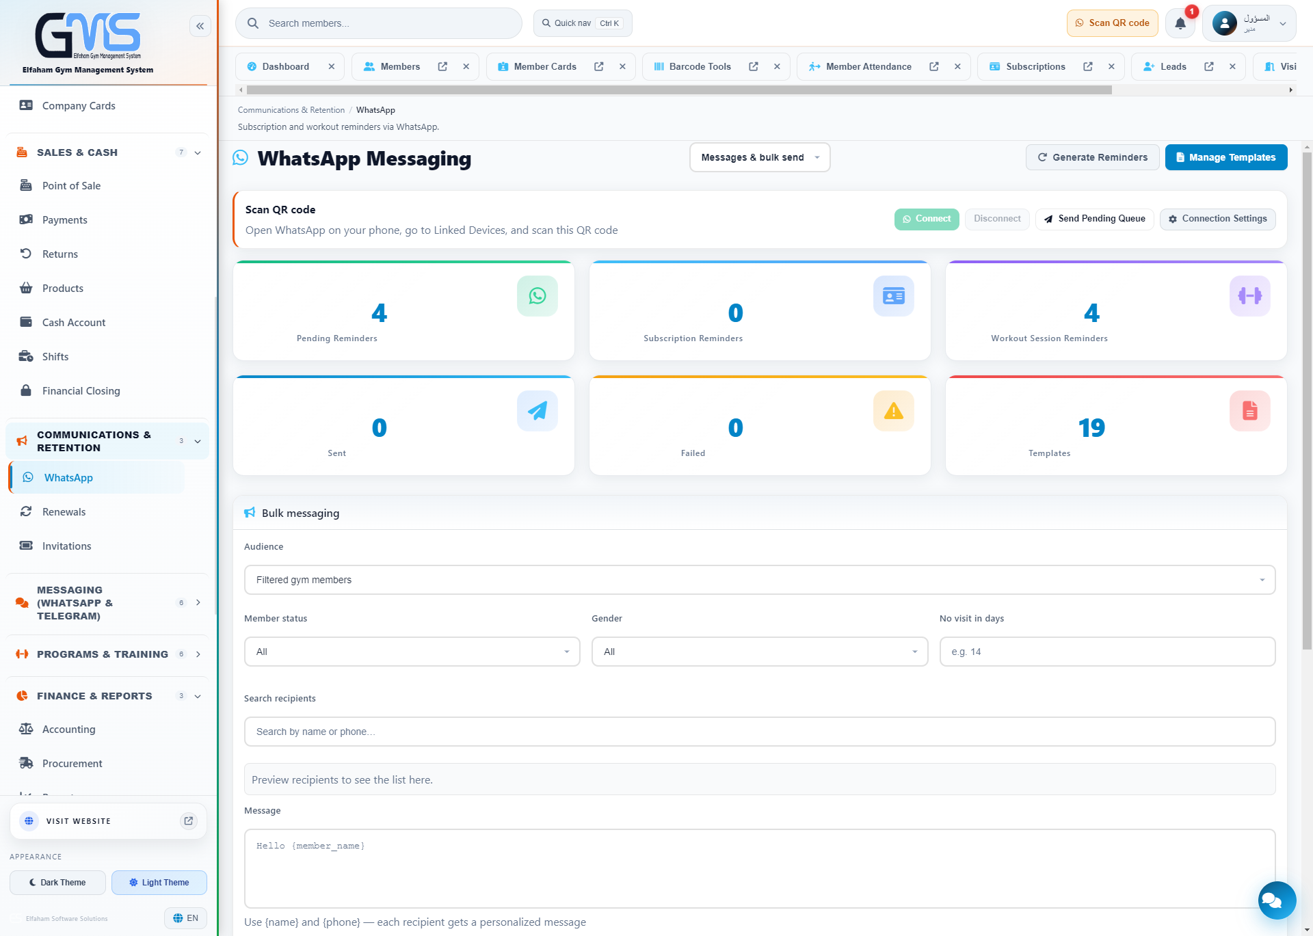Click the Renewals sync icon
Viewport: 1313px width, 936px height.
pos(26,511)
